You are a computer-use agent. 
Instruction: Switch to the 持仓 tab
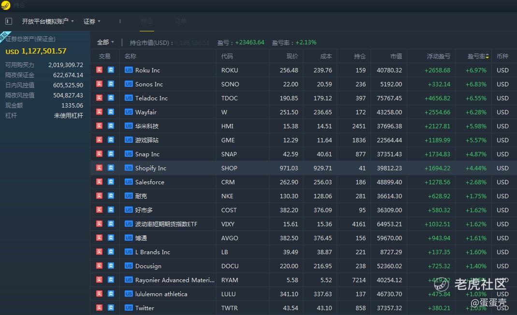(x=147, y=21)
